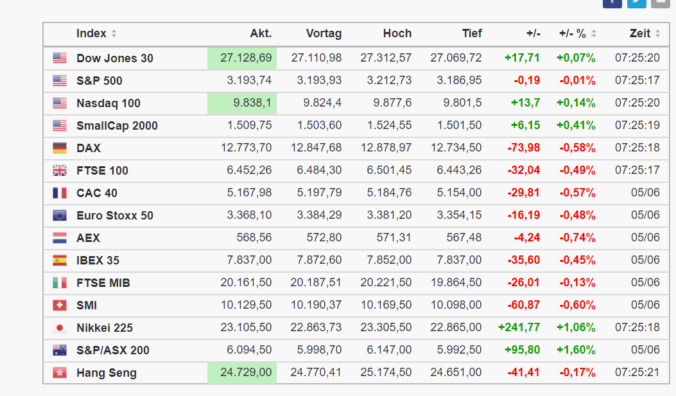Open the FTSE MIB index link
Image resolution: width=676 pixels, height=396 pixels.
tap(103, 283)
